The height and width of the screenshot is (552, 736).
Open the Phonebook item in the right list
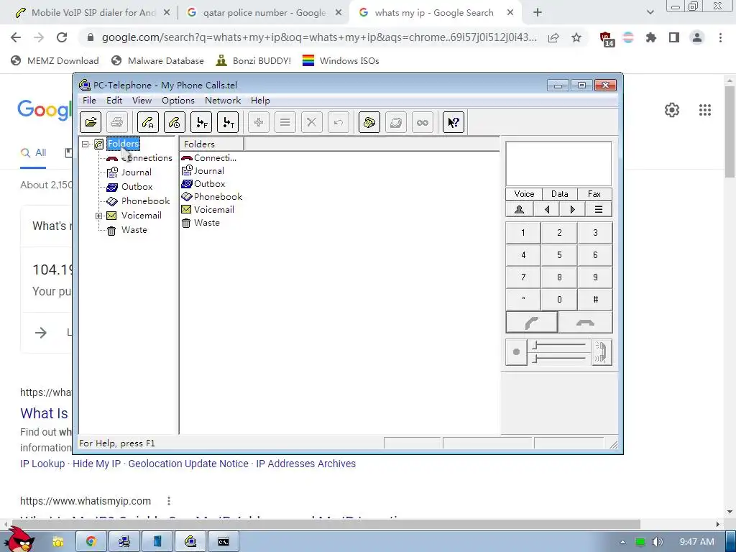[212, 197]
